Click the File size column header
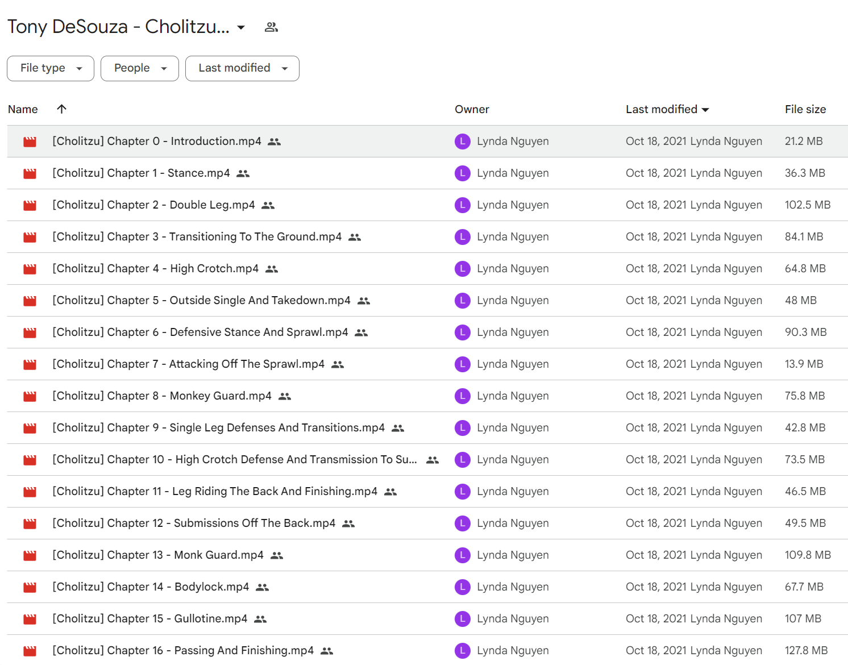The image size is (848, 665). click(805, 109)
